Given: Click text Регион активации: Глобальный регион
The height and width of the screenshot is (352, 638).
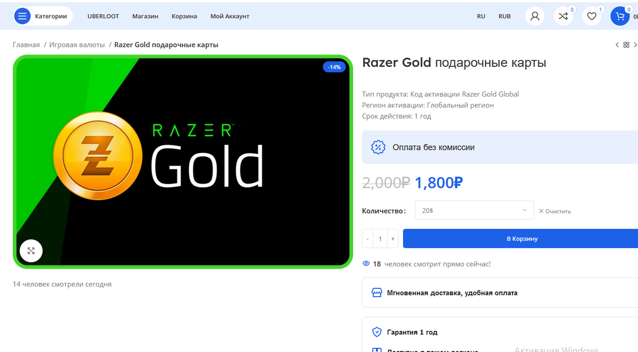Looking at the screenshot, I should click(x=428, y=105).
